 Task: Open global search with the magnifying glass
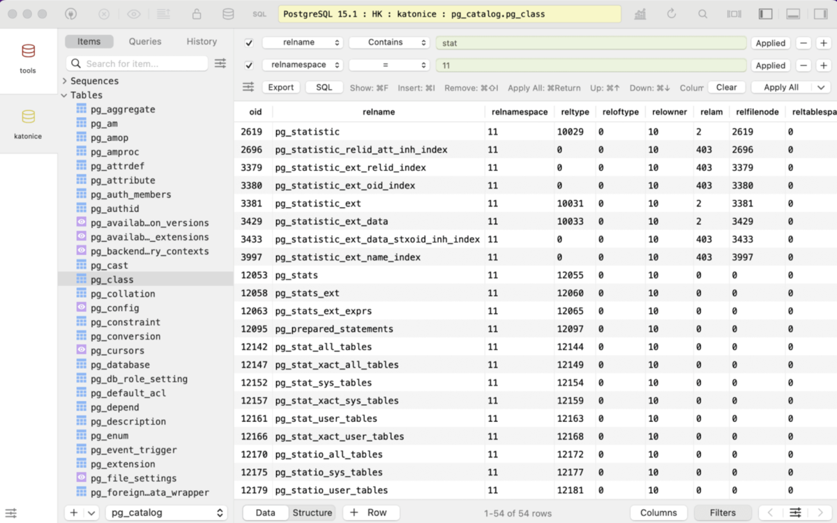tap(702, 13)
